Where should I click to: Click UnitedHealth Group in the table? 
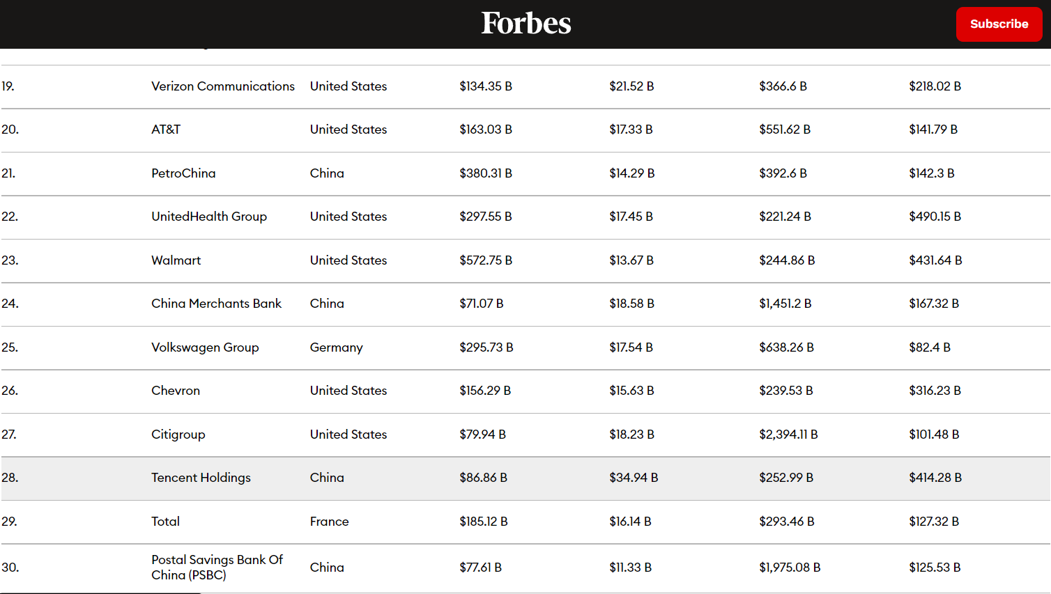(x=209, y=217)
